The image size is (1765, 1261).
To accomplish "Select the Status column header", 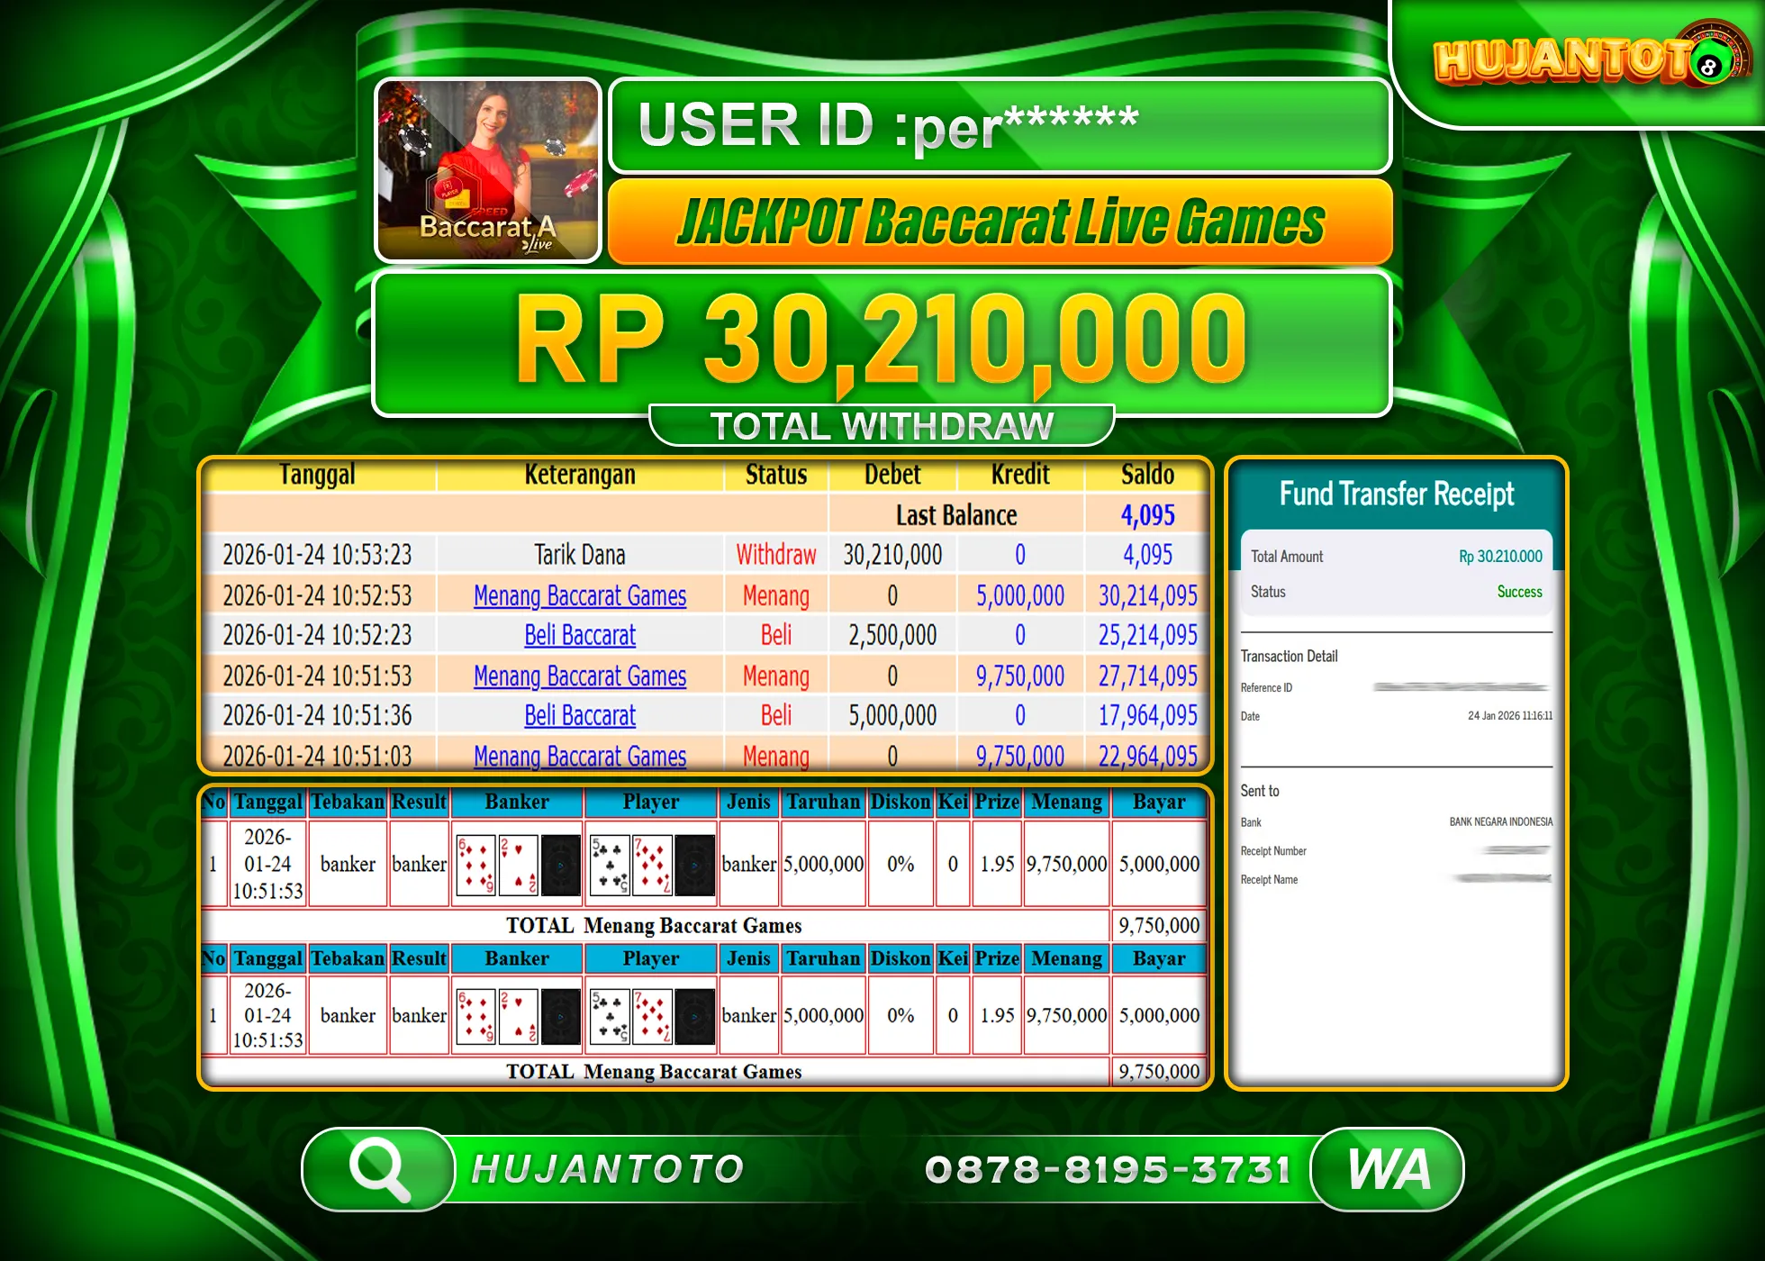I will 775,474.
